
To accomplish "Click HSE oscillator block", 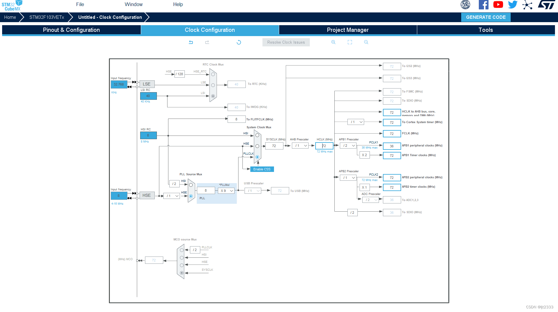I will click(147, 195).
